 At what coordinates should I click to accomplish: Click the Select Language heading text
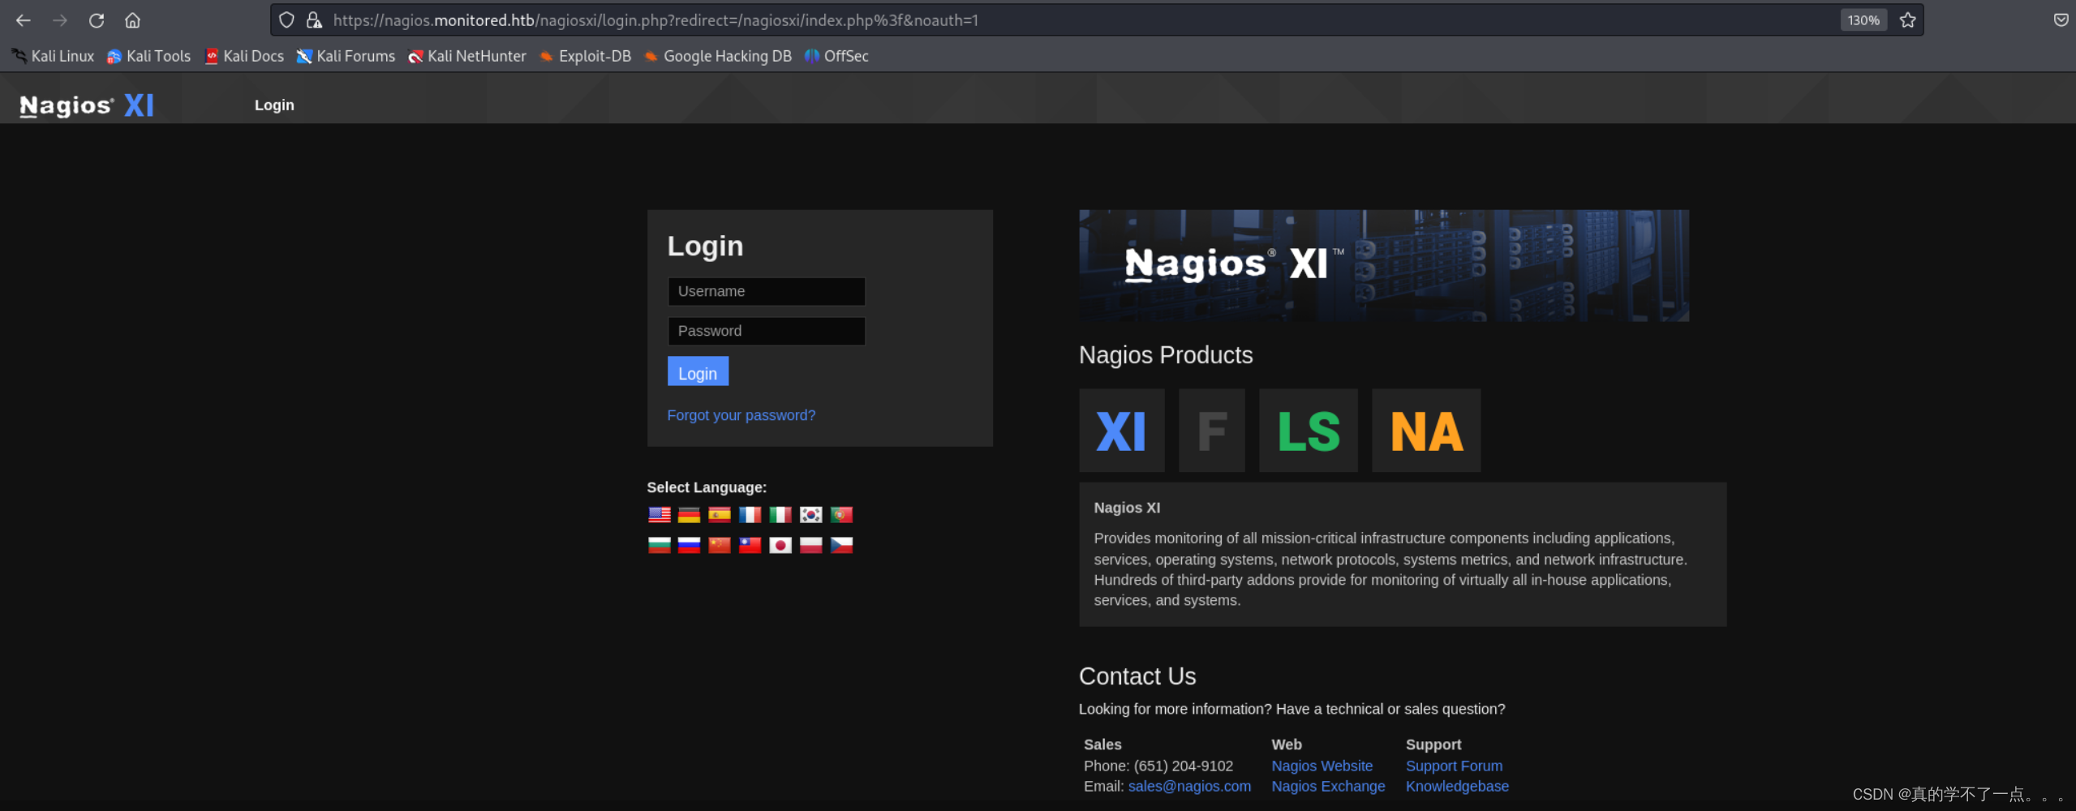[x=707, y=487]
